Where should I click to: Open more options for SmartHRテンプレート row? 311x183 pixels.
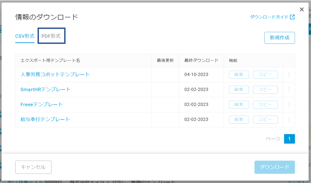[289, 89]
